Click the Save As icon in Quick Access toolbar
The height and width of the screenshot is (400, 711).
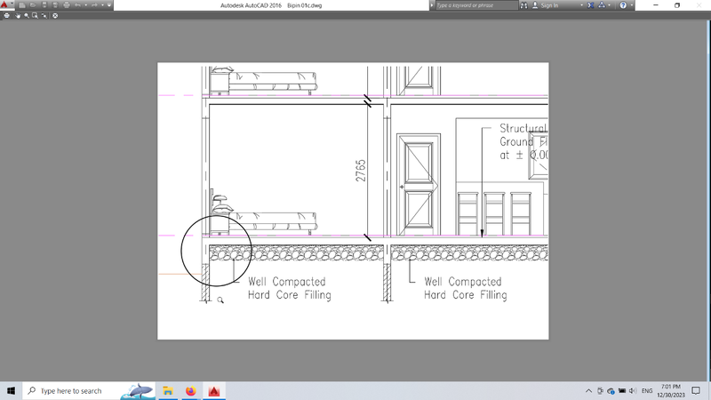click(55, 5)
